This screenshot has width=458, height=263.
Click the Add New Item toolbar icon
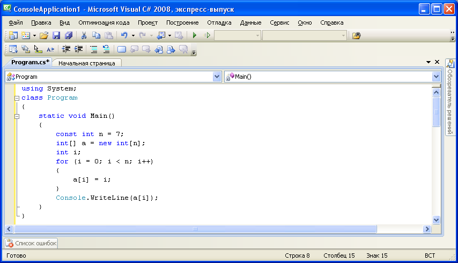pyautogui.click(x=26, y=35)
